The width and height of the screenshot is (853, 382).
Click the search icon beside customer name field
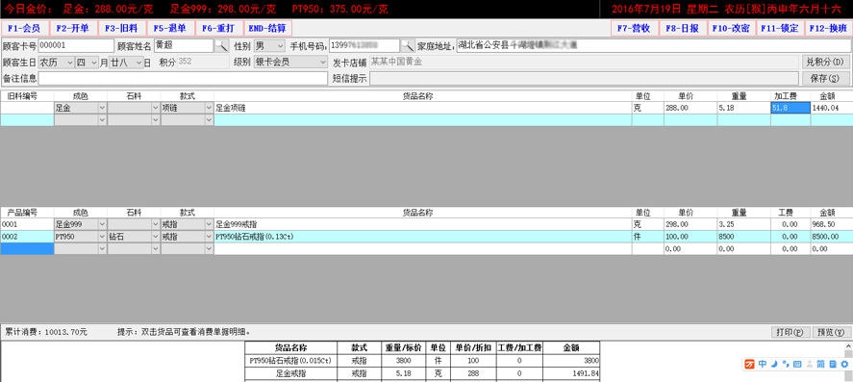coord(221,46)
